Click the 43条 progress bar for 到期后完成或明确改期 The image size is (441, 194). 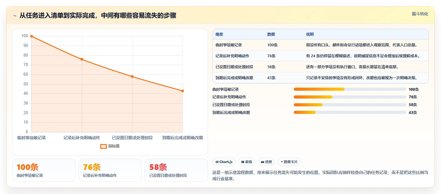pos(350,112)
